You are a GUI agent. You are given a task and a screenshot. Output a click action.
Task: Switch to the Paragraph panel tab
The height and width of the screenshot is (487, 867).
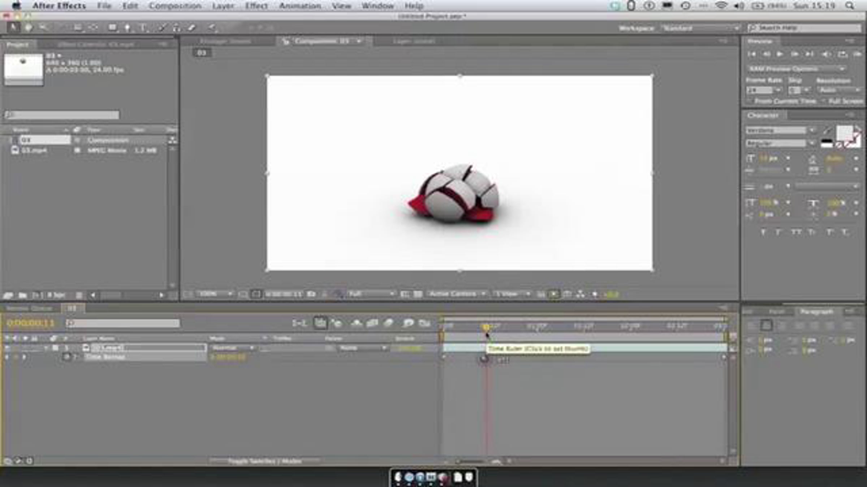point(816,311)
